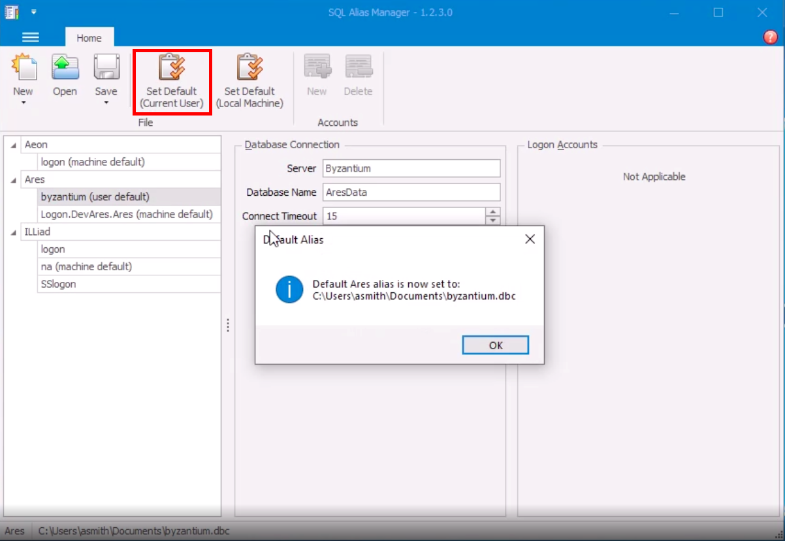Open the Save button dropdown arrow
The height and width of the screenshot is (541, 785).
[x=105, y=102]
